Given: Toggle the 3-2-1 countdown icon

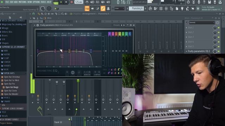Looking at the screenshot, I should click(97, 2).
